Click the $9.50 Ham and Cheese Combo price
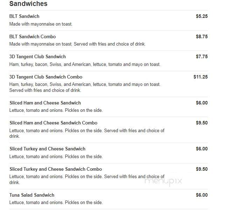The height and width of the screenshot is (210, 226). (x=202, y=123)
